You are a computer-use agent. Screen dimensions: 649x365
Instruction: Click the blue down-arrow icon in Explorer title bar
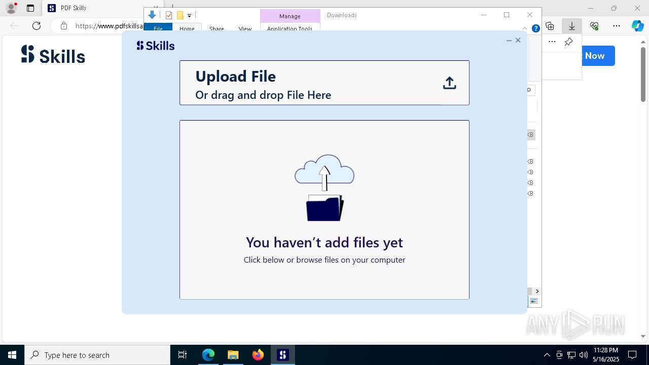152,15
